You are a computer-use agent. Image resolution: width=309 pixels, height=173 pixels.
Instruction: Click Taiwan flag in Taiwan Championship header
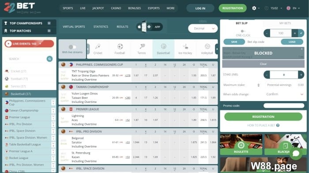[71, 87]
